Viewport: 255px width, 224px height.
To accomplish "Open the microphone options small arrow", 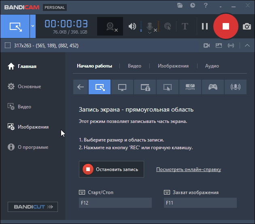I will [x=149, y=33].
